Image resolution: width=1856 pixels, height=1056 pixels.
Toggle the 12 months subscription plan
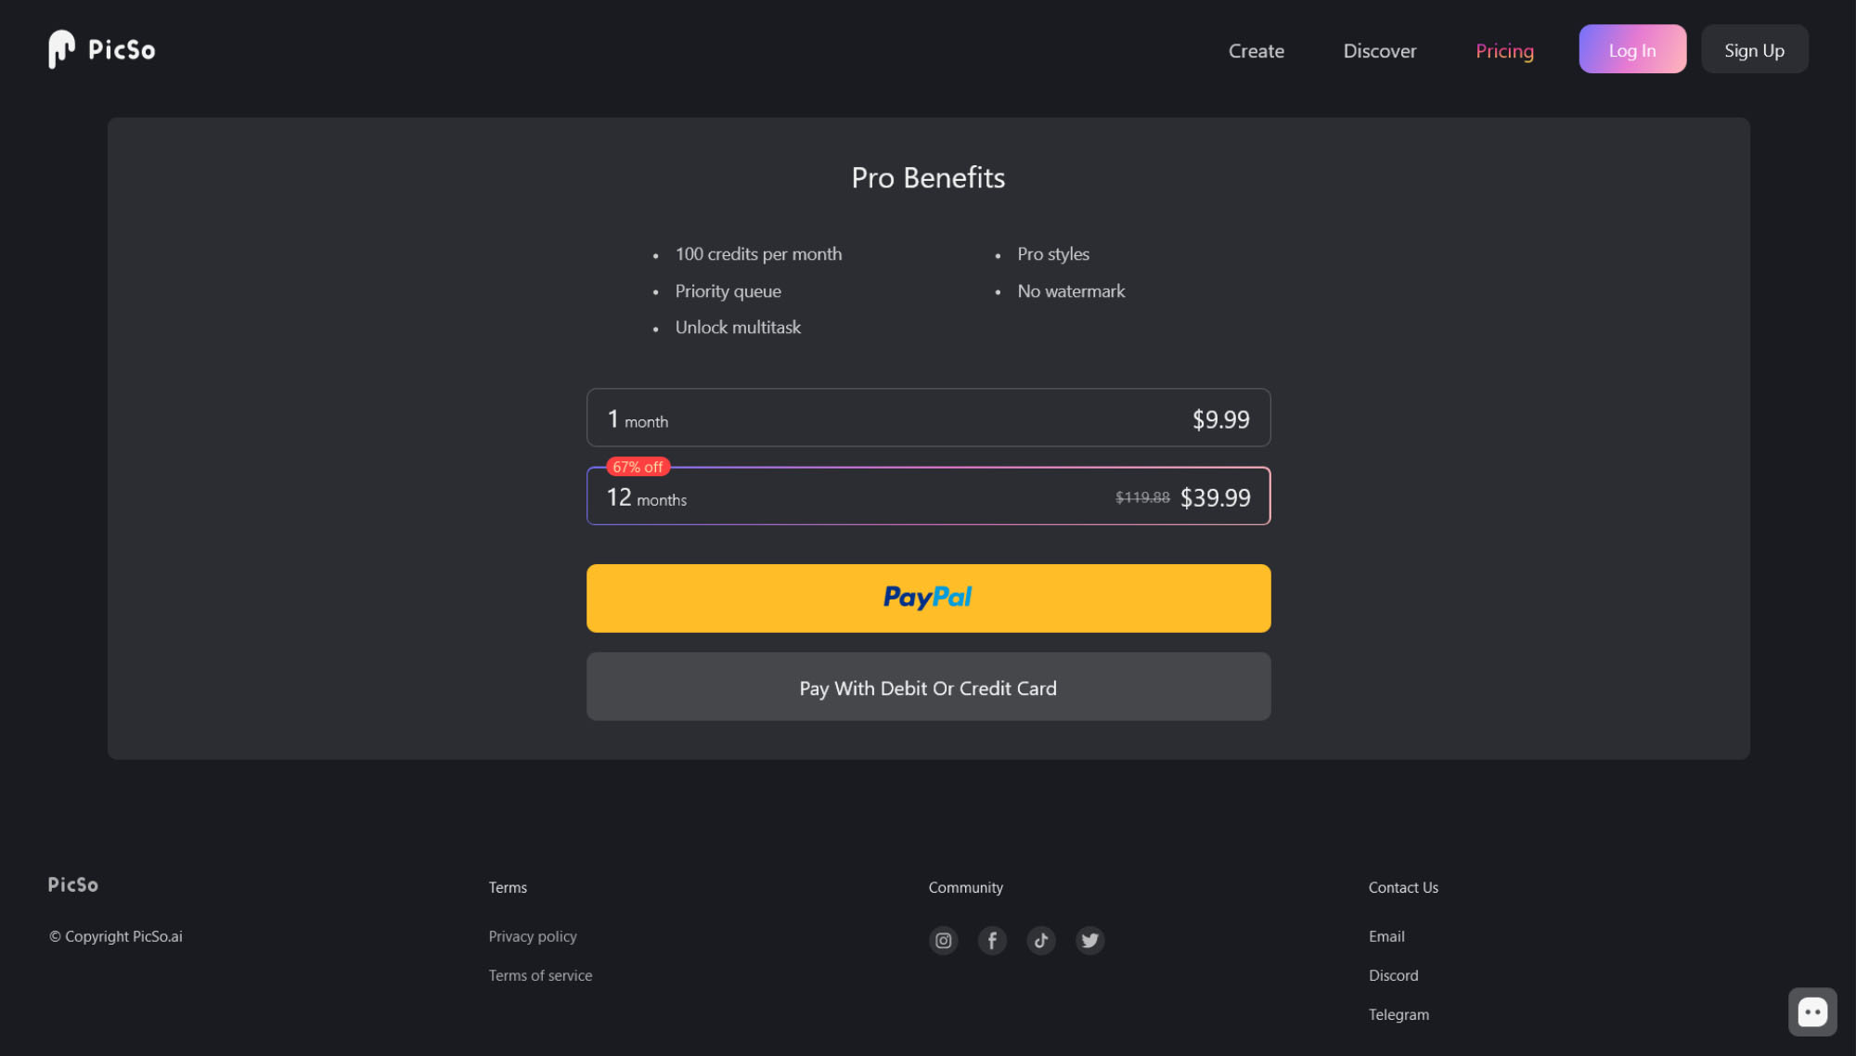pos(928,495)
